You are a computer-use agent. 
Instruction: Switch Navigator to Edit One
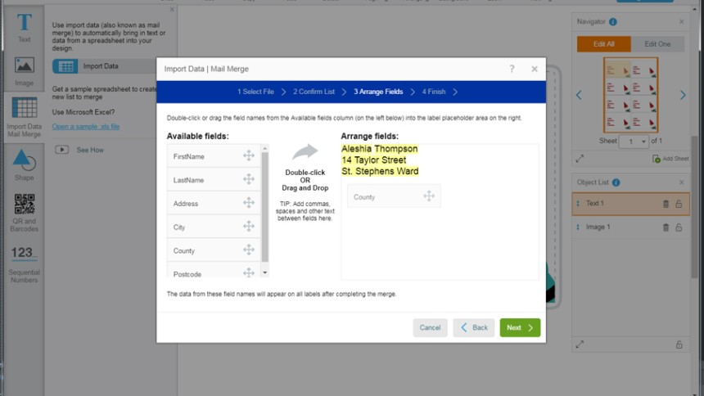[x=657, y=44]
